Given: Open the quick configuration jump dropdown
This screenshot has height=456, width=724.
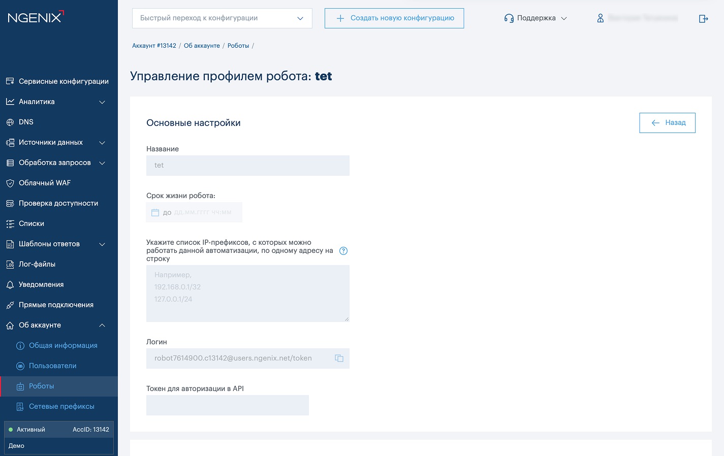Looking at the screenshot, I should tap(222, 18).
